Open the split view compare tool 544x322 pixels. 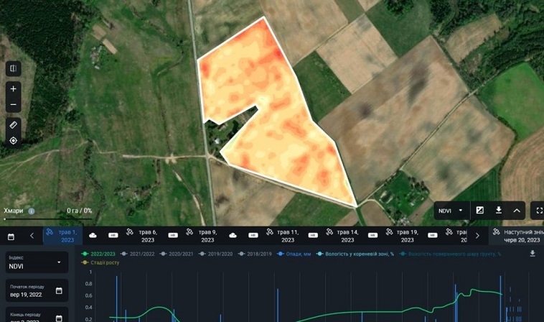click(13, 68)
